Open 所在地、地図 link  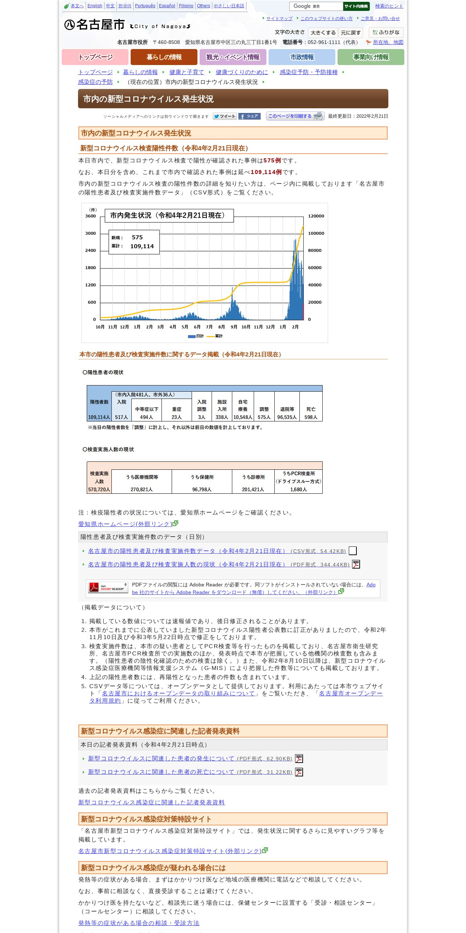click(x=388, y=43)
